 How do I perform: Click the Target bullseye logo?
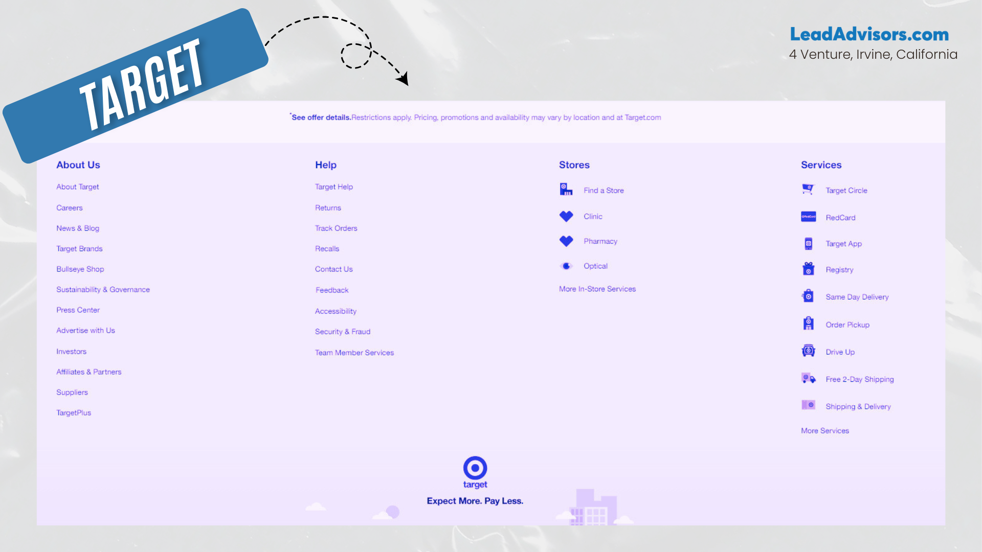tap(475, 468)
